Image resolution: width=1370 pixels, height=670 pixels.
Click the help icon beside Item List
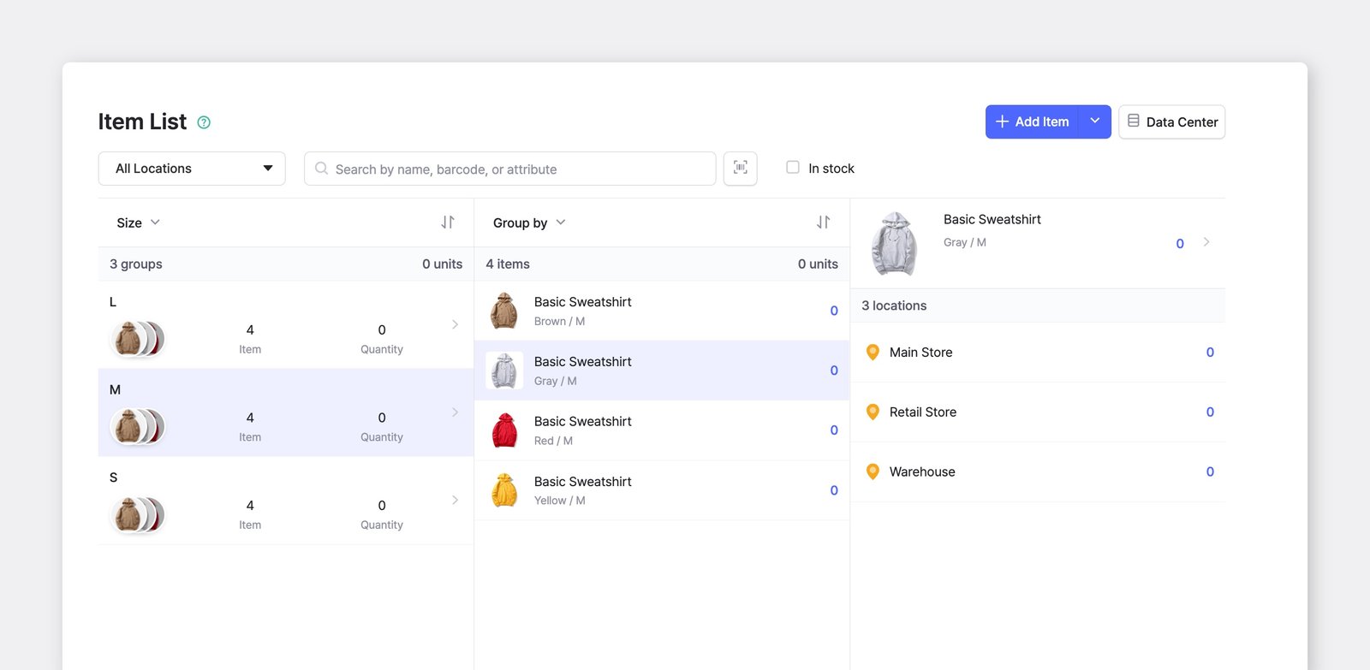coord(204,122)
